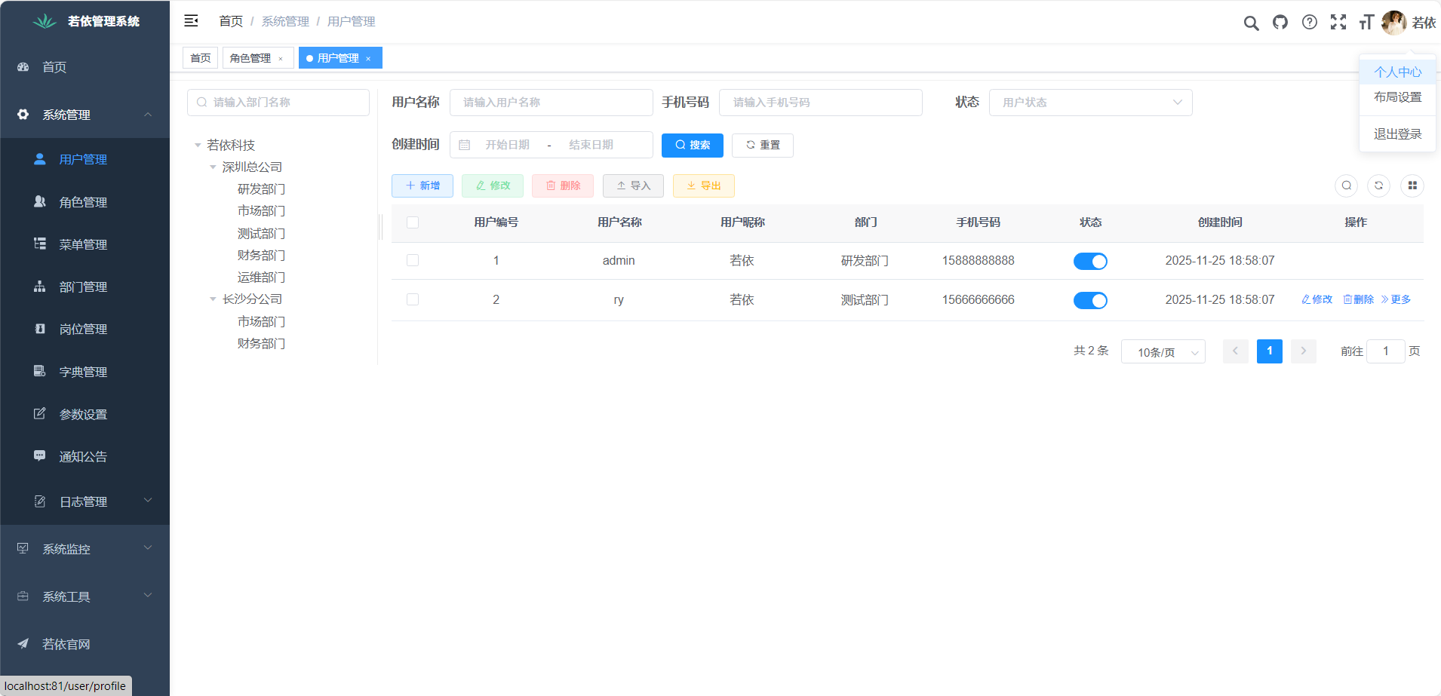Toggle the select-all header checkbox
Image resolution: width=1441 pixels, height=696 pixels.
pos(413,222)
